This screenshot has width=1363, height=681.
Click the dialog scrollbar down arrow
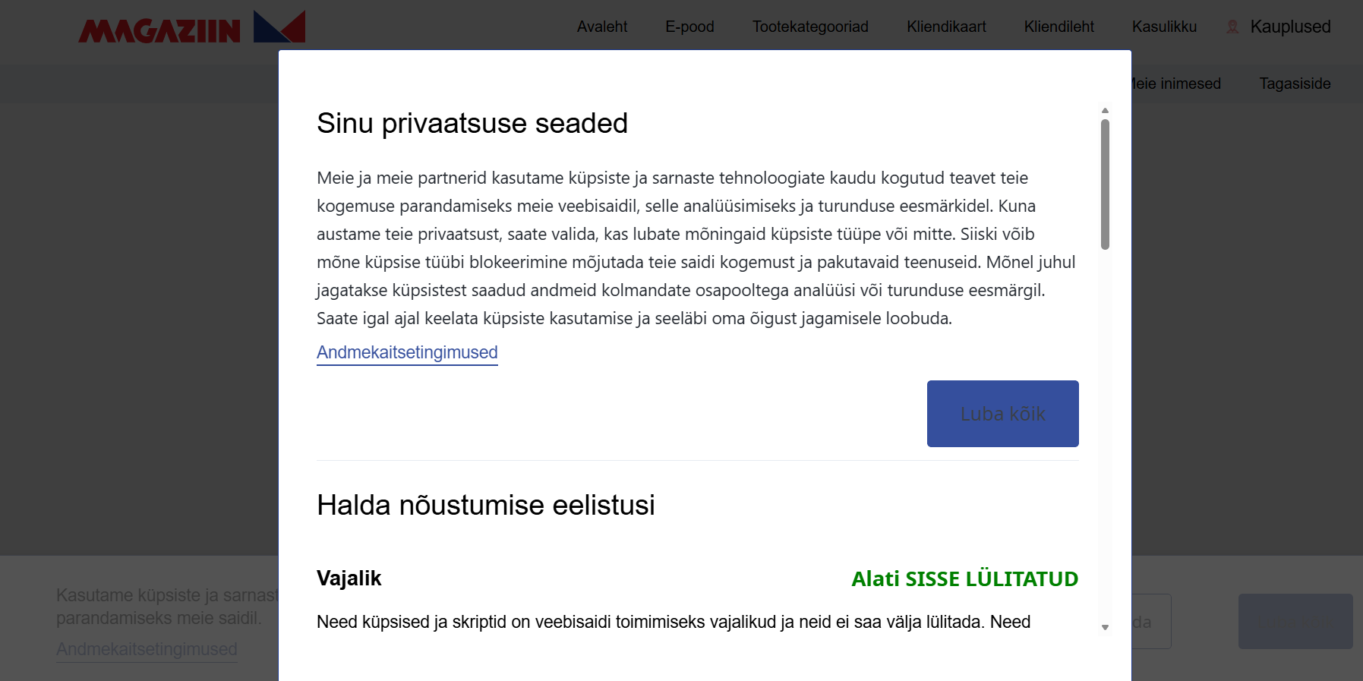click(1105, 627)
